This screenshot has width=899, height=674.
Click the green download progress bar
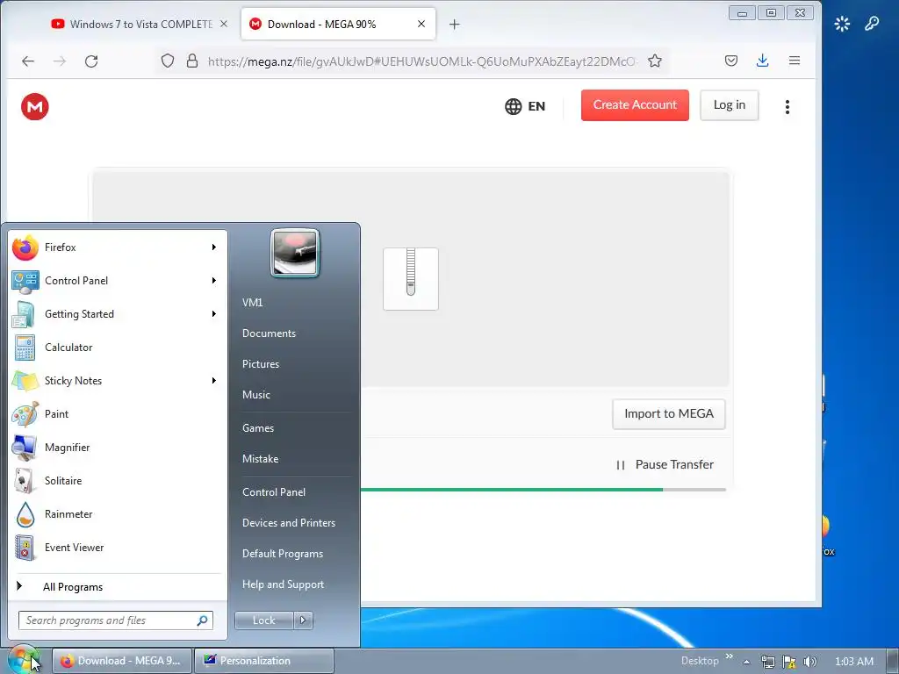click(512, 490)
